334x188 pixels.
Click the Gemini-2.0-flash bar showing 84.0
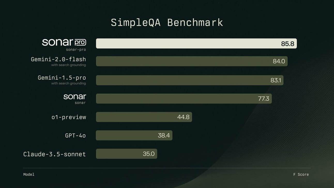192,61
